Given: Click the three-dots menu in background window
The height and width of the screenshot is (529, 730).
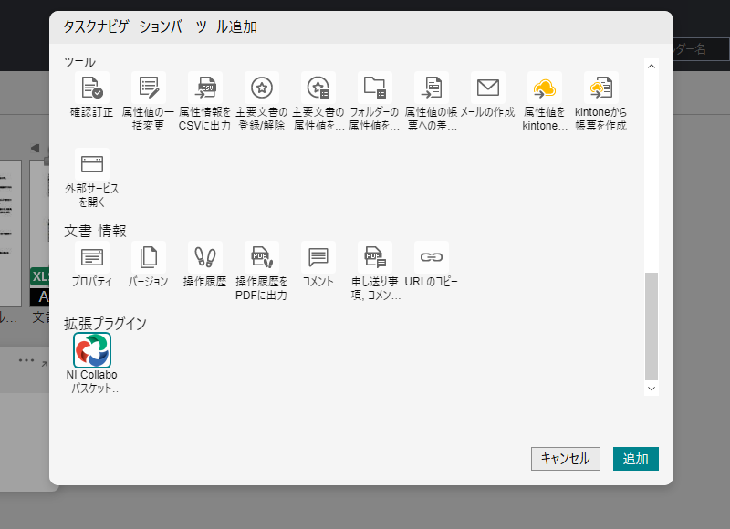Looking at the screenshot, I should 26,360.
